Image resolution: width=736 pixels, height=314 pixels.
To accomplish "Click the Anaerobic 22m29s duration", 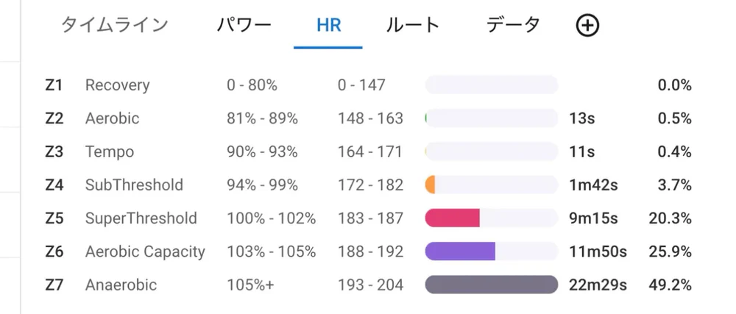I will click(598, 285).
